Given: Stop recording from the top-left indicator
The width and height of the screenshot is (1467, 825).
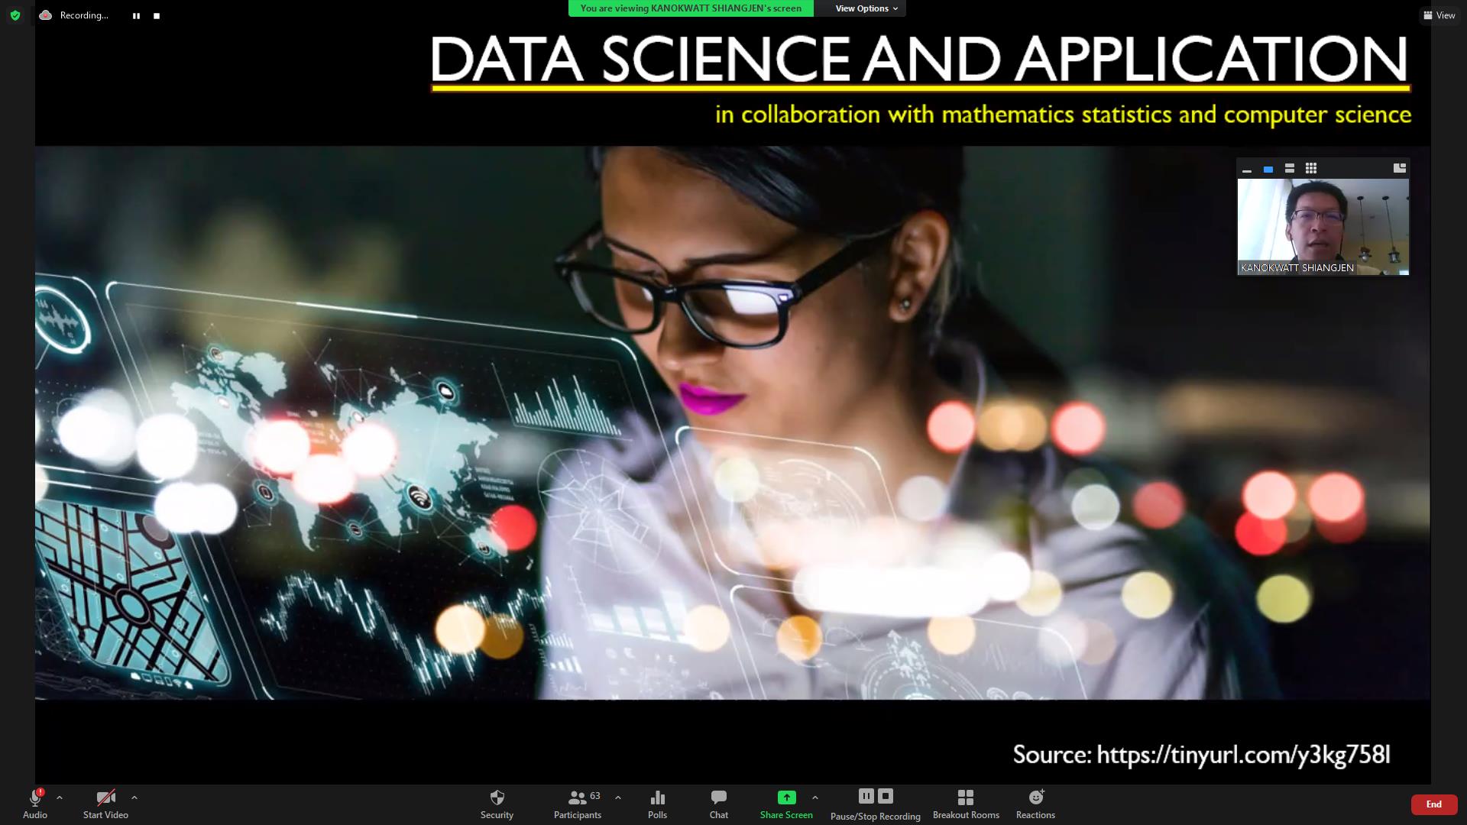Looking at the screenshot, I should click(157, 15).
